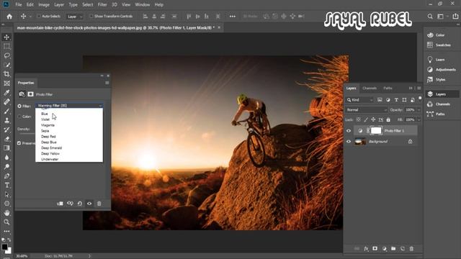Select the Zoom tool
Image resolution: width=461 pixels, height=259 pixels.
6,222
